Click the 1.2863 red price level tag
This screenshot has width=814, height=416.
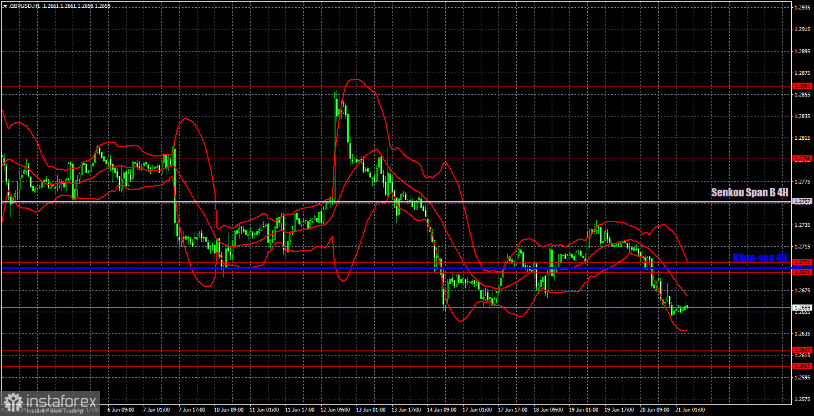803,86
